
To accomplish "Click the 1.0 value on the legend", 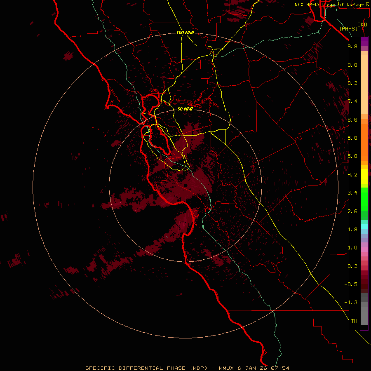I will pos(352,248).
